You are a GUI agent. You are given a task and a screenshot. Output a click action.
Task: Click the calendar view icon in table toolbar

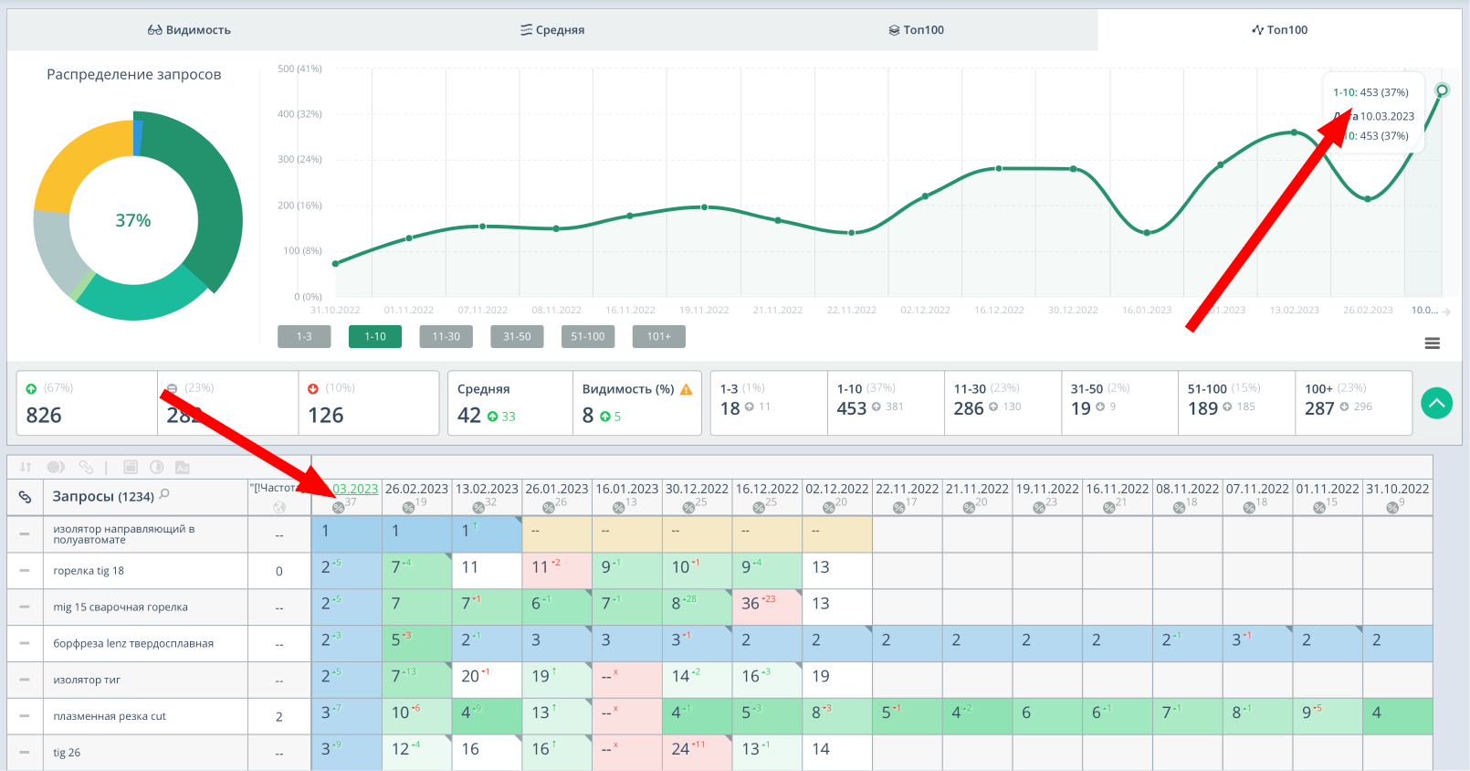(x=131, y=467)
